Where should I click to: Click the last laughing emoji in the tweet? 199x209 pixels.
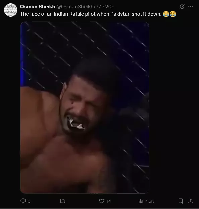(173, 14)
